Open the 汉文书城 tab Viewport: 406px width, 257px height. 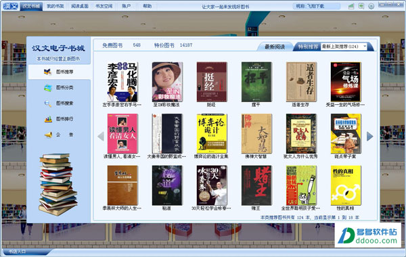[31, 6]
